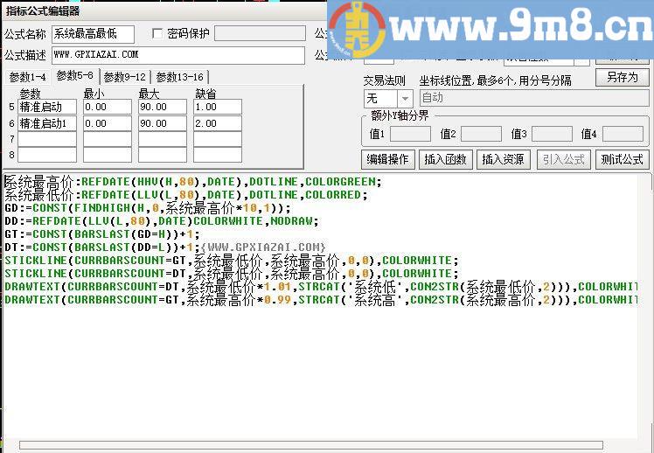Click the code line GT:=CONST(BARSLAST(GD=H))+1
The image size is (654, 453).
pos(102,234)
